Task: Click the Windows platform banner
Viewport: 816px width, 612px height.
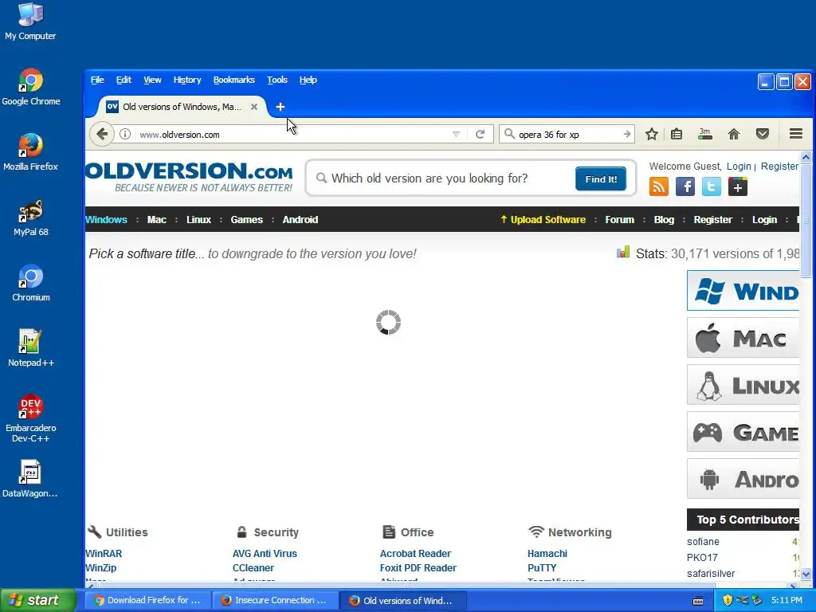Action: point(743,290)
